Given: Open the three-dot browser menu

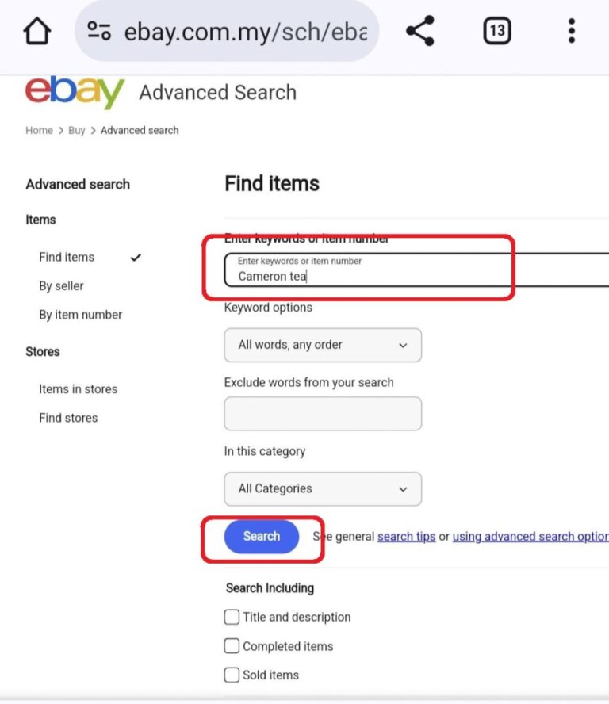Looking at the screenshot, I should 571,32.
